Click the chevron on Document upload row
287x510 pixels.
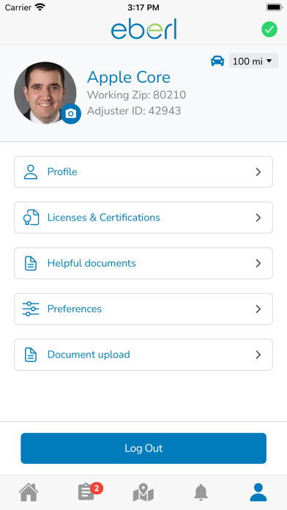coord(258,355)
